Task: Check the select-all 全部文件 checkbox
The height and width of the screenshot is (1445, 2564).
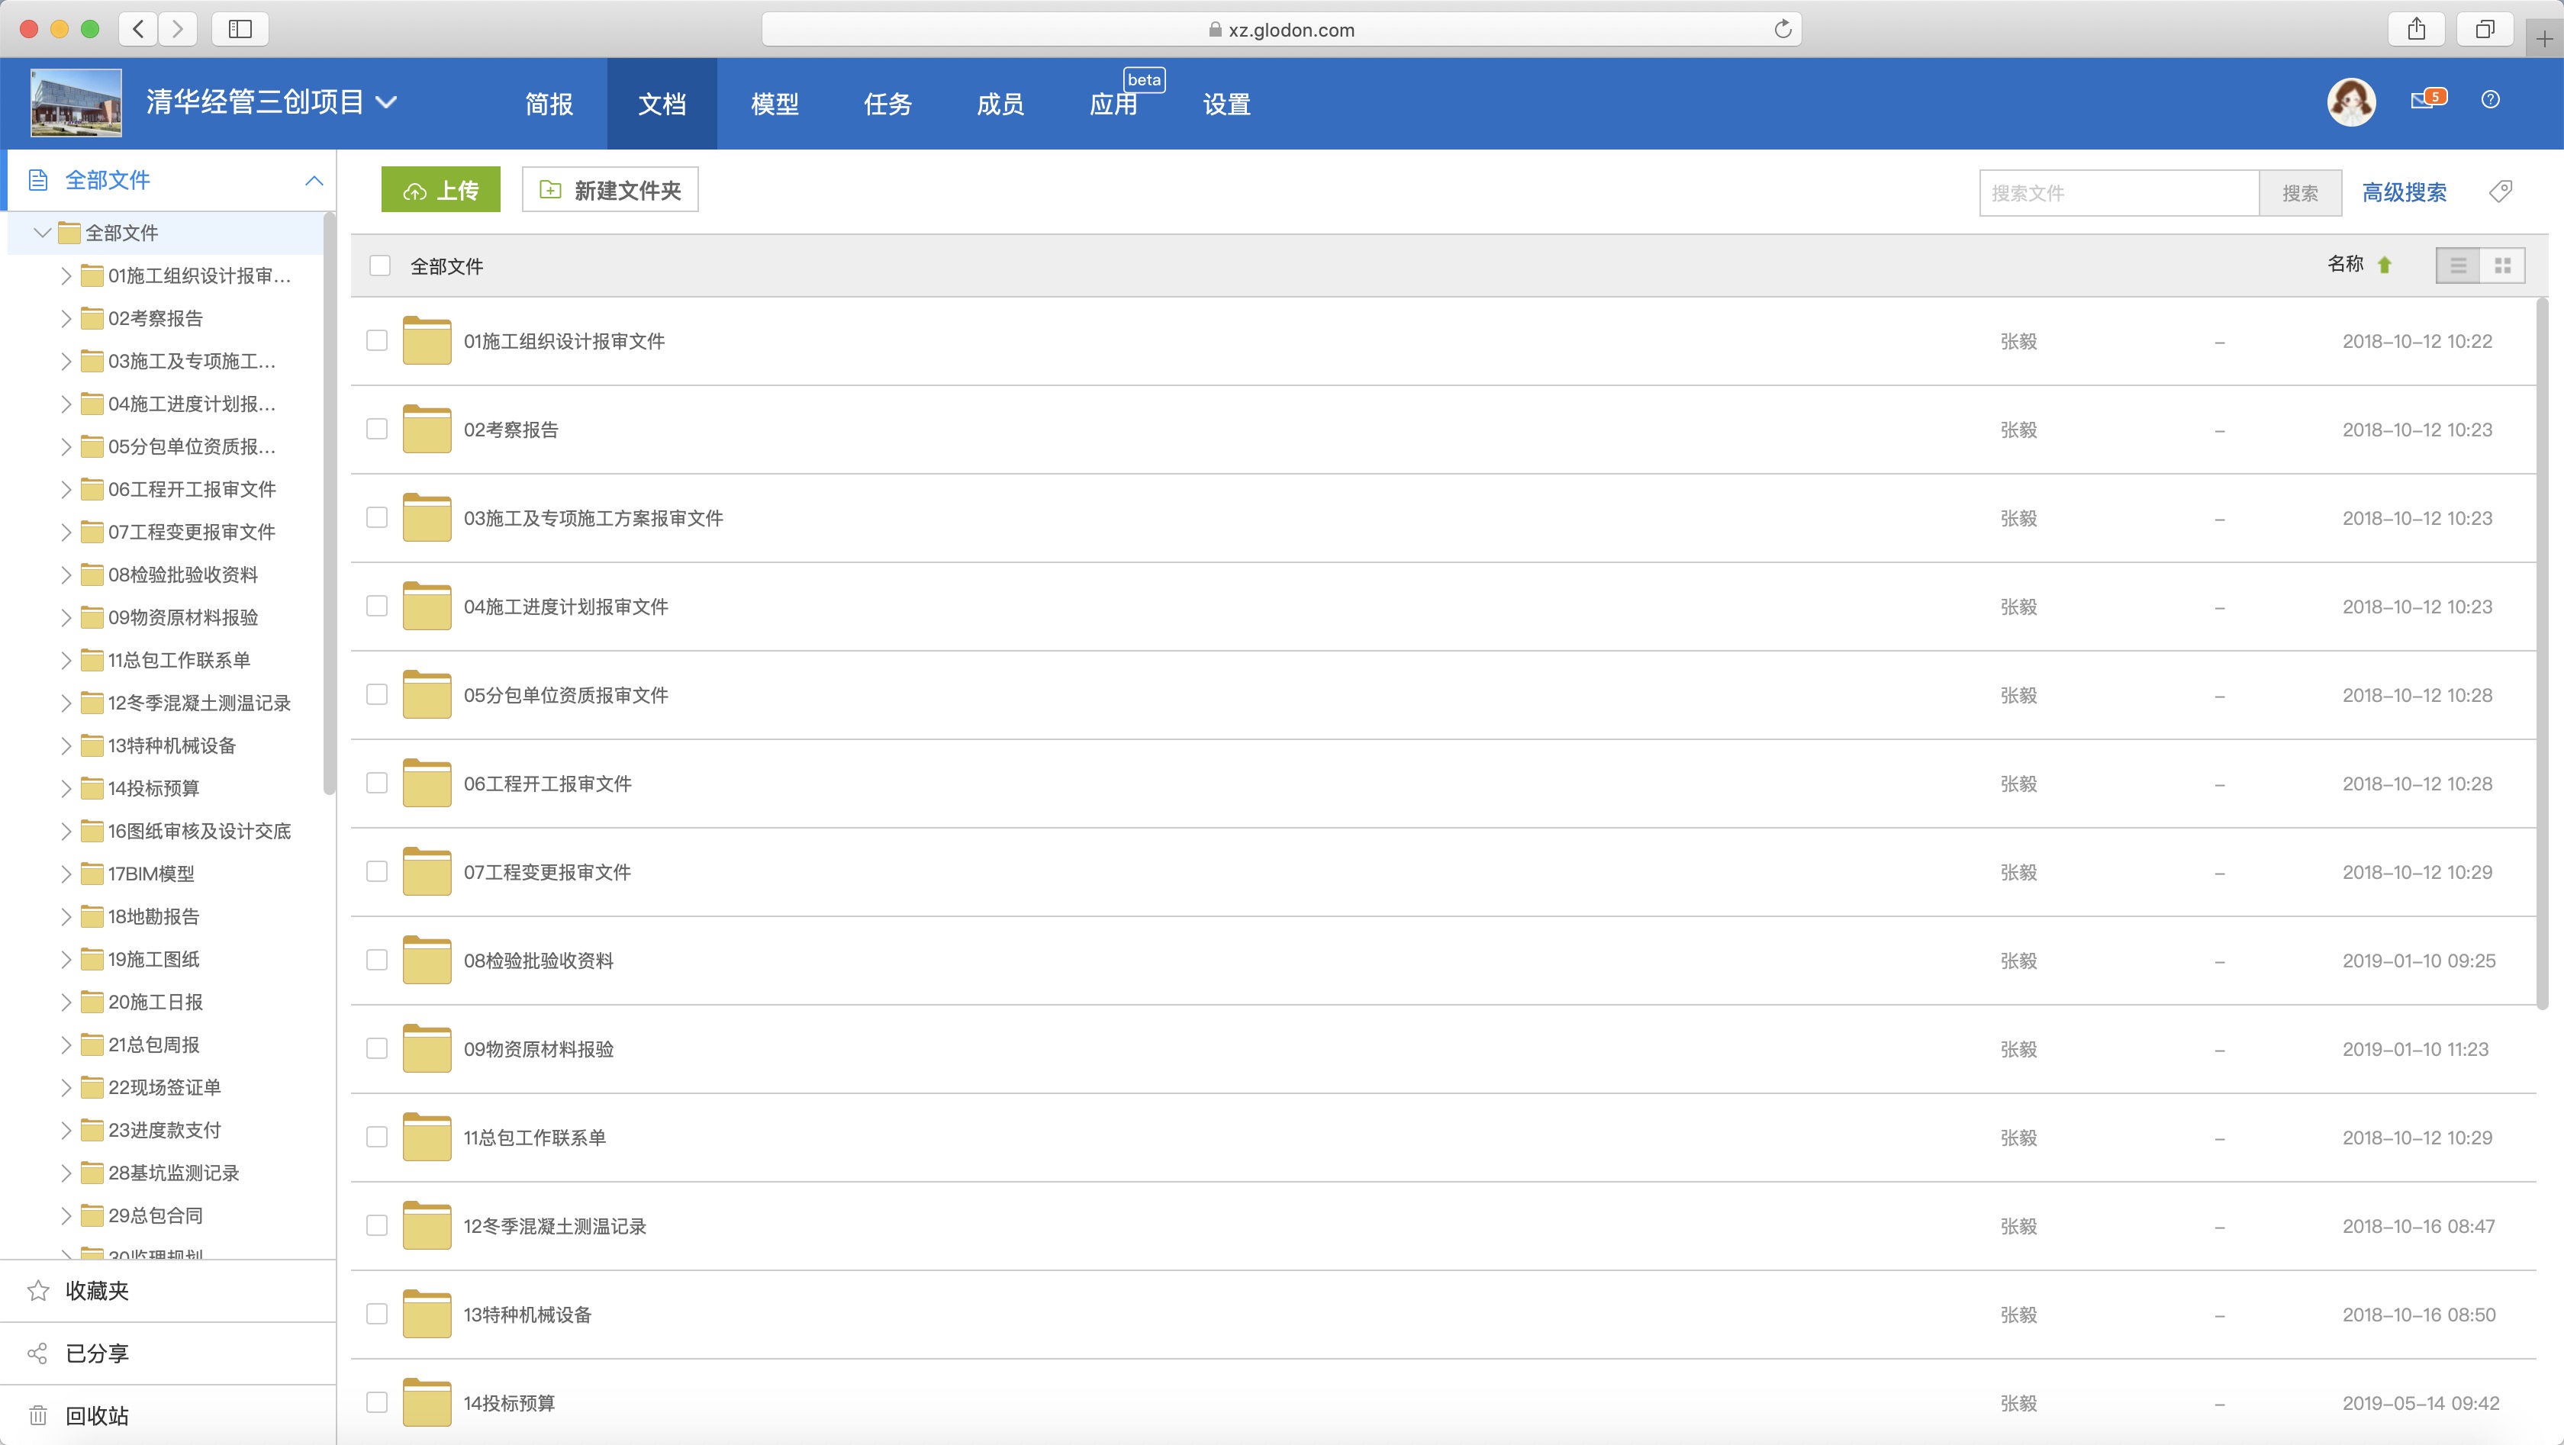Action: tap(379, 266)
